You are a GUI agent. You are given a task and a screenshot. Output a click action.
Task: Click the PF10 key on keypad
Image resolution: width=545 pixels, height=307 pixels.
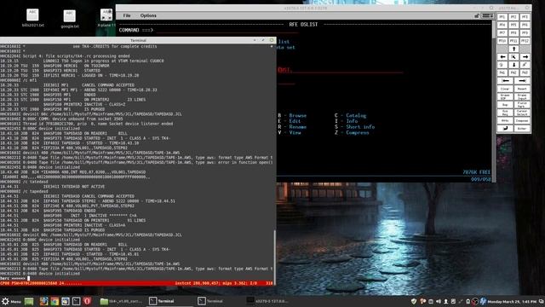(502, 41)
